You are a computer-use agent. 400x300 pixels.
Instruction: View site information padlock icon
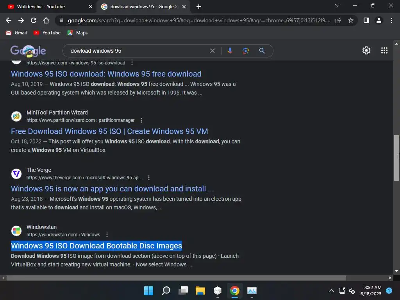[61, 20]
